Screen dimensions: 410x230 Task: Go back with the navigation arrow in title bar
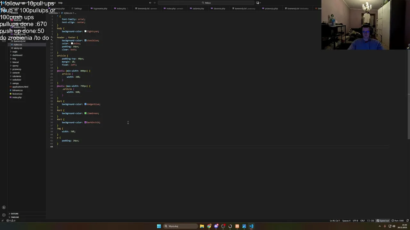[x=150, y=3]
